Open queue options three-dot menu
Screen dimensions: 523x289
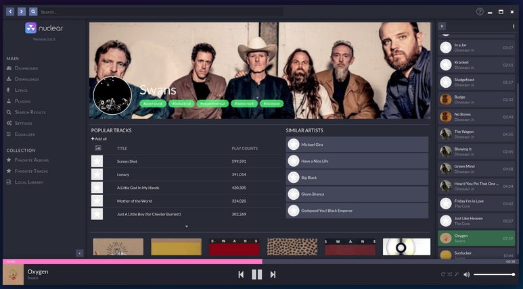[x=514, y=26]
